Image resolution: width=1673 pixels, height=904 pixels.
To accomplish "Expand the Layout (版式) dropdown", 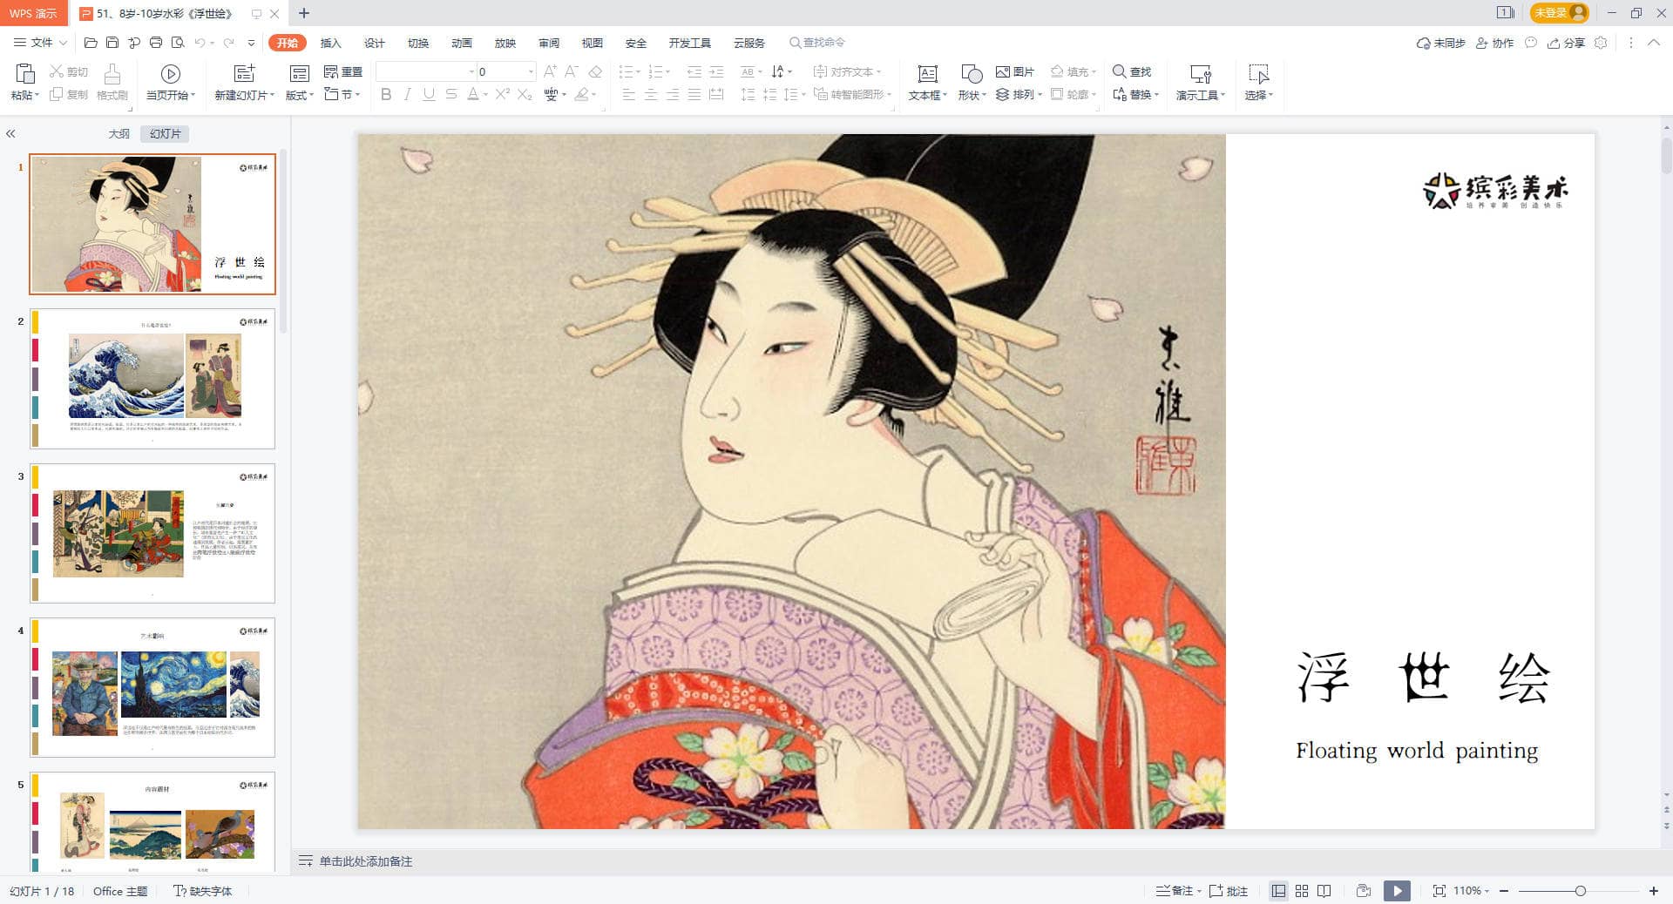I will [x=301, y=95].
